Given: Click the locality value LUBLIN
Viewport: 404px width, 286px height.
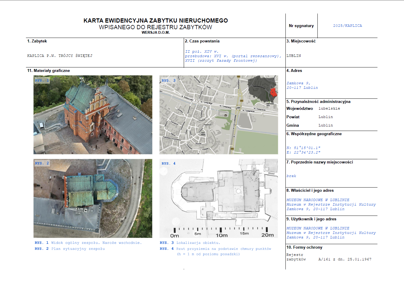Looking at the screenshot, I should [x=294, y=56].
